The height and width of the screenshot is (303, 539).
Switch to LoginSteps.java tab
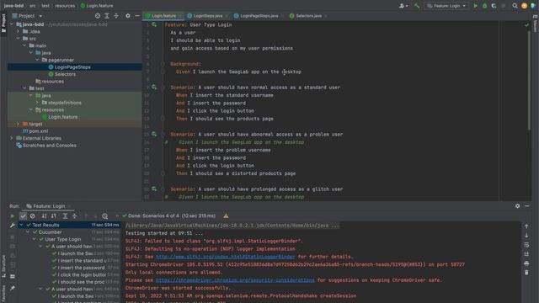208,16
